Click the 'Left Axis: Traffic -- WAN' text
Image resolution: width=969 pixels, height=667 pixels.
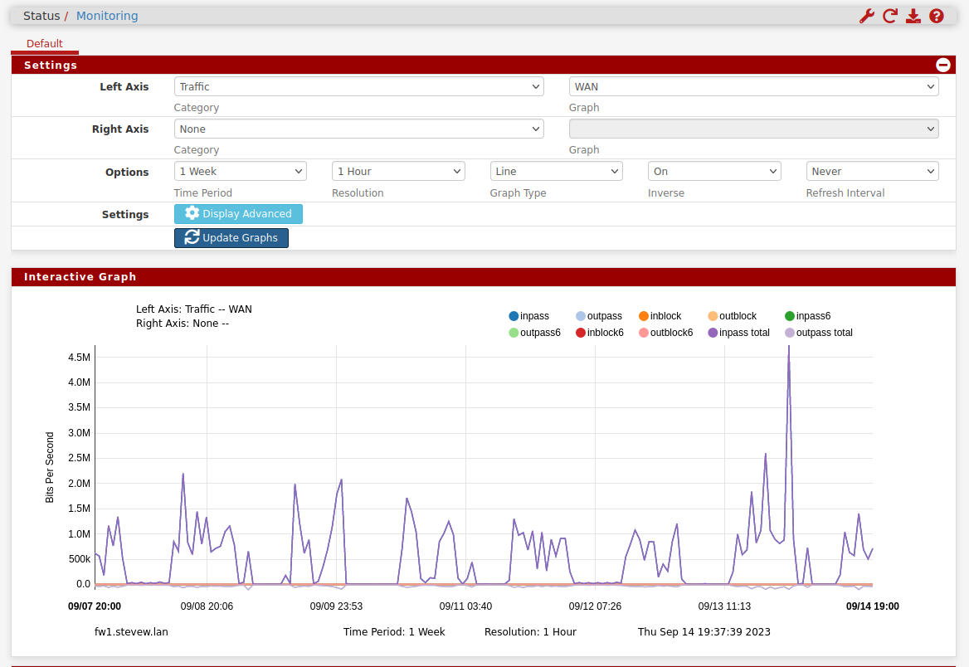(x=194, y=309)
